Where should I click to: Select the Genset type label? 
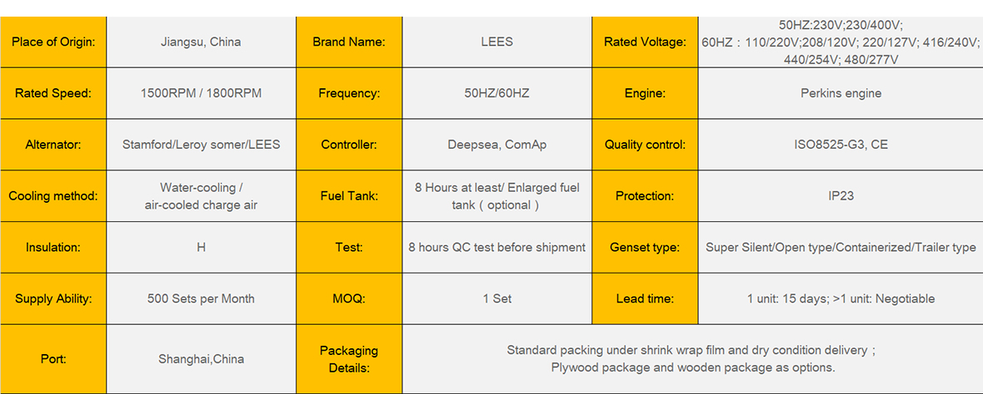pos(645,247)
